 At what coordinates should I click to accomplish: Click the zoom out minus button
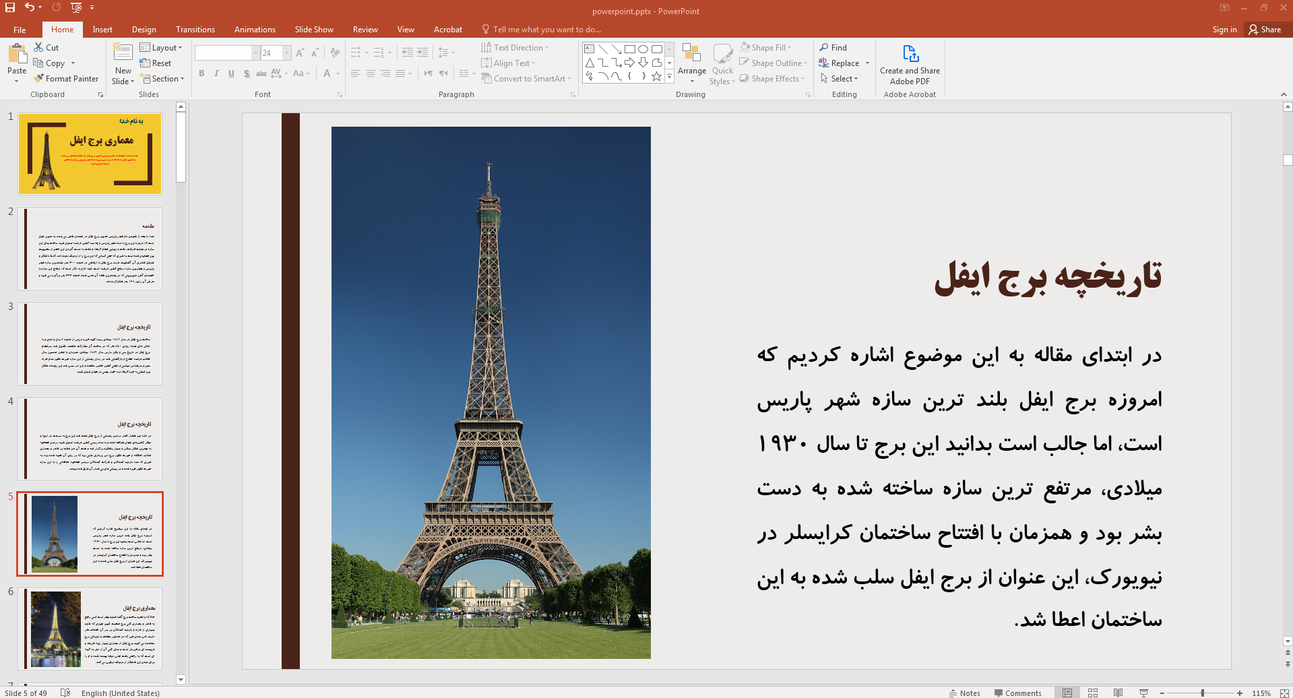1162,693
